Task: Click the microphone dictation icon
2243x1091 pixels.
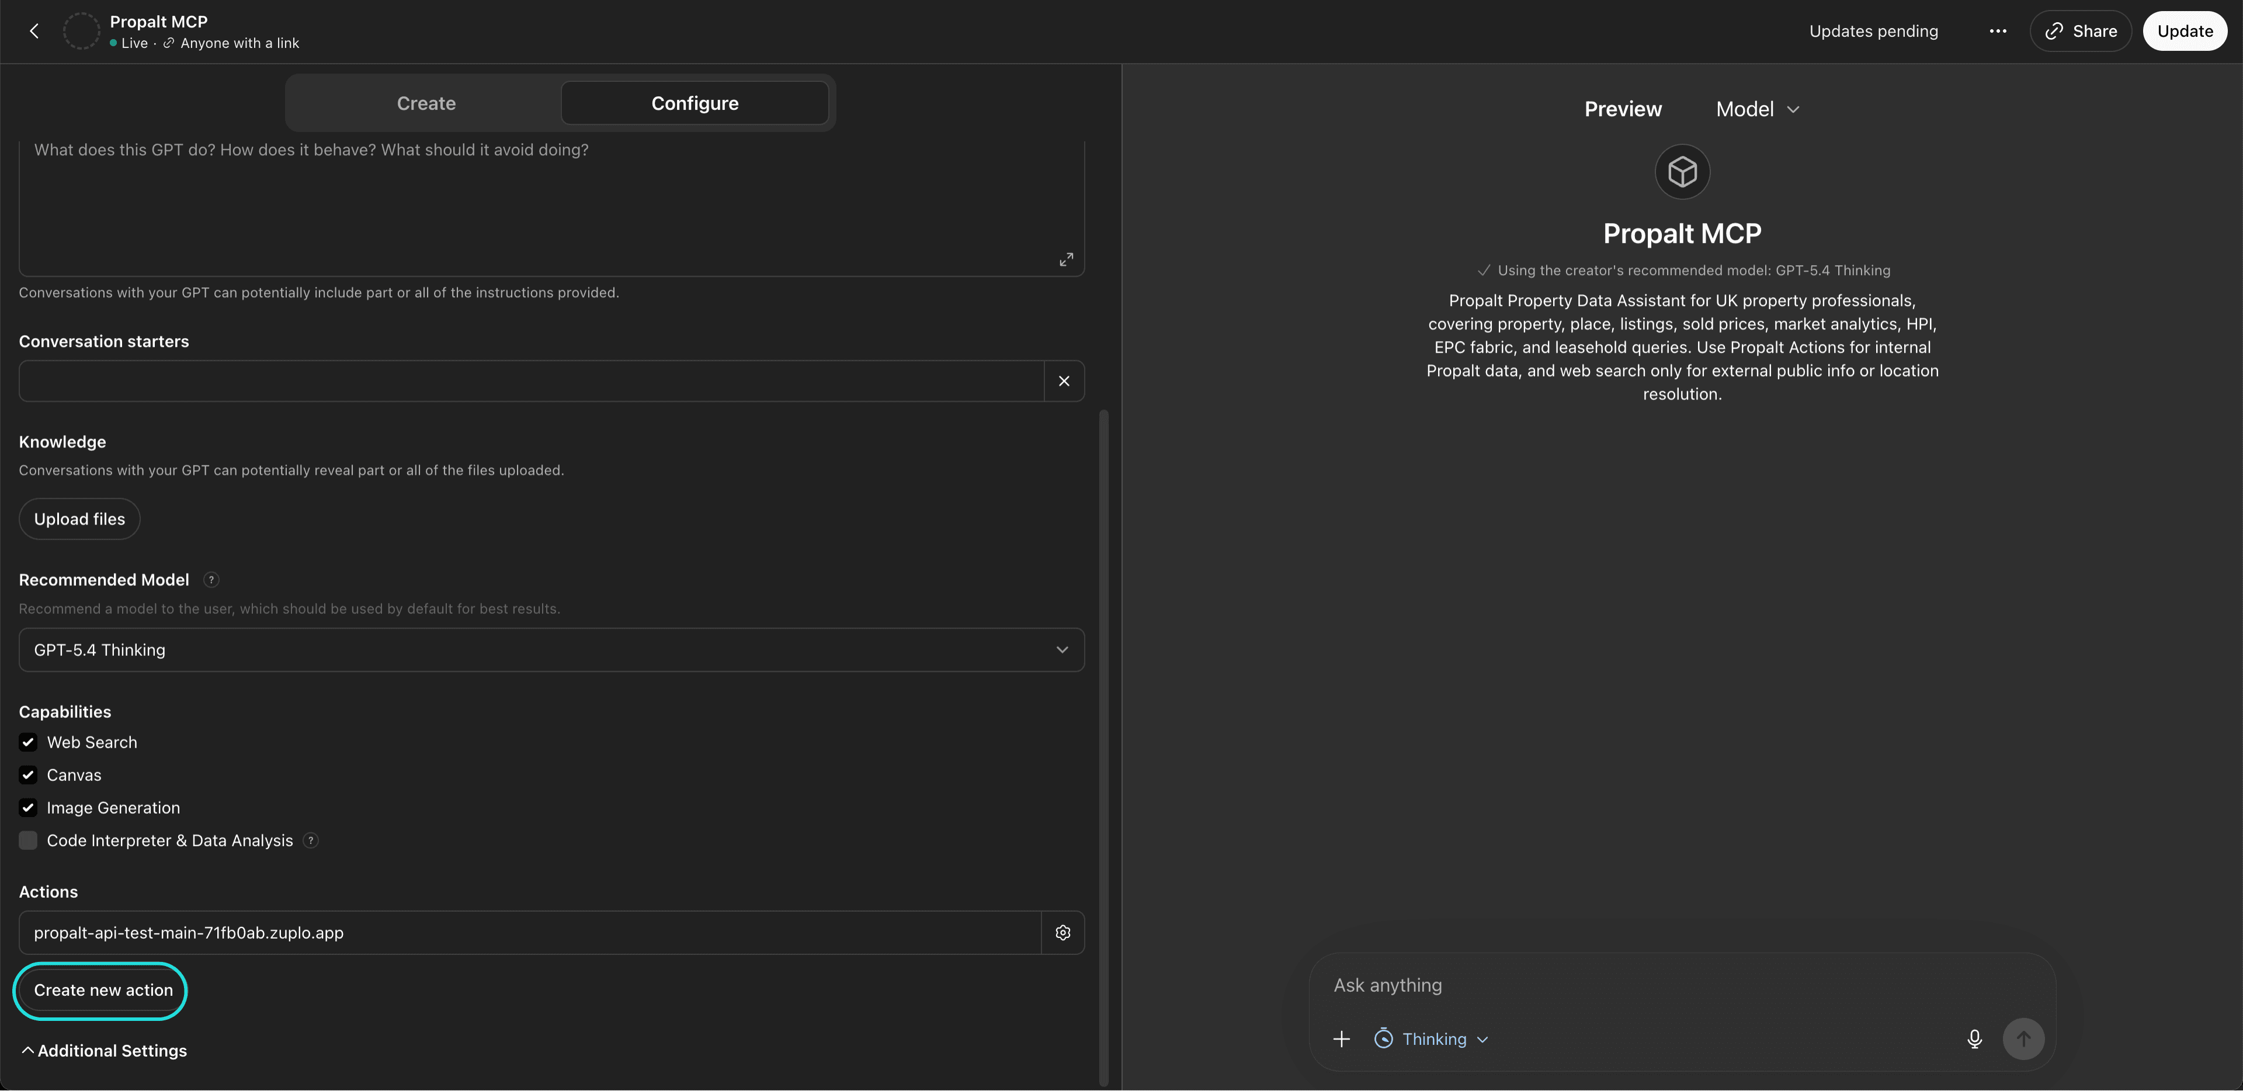Action: tap(1974, 1039)
